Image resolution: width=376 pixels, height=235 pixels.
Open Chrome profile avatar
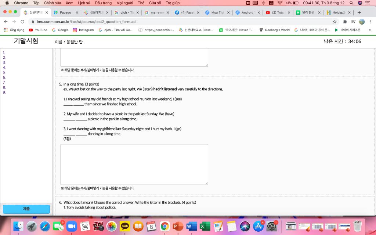click(x=362, y=22)
